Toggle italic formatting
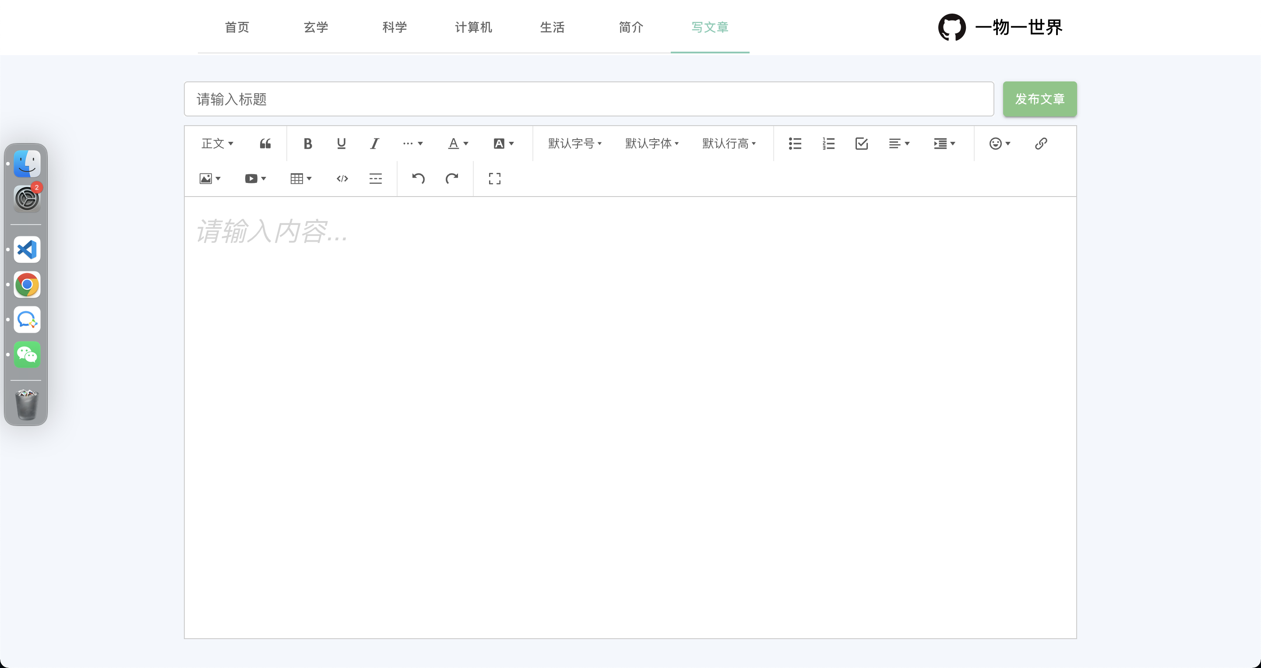Image resolution: width=1261 pixels, height=668 pixels. click(374, 144)
